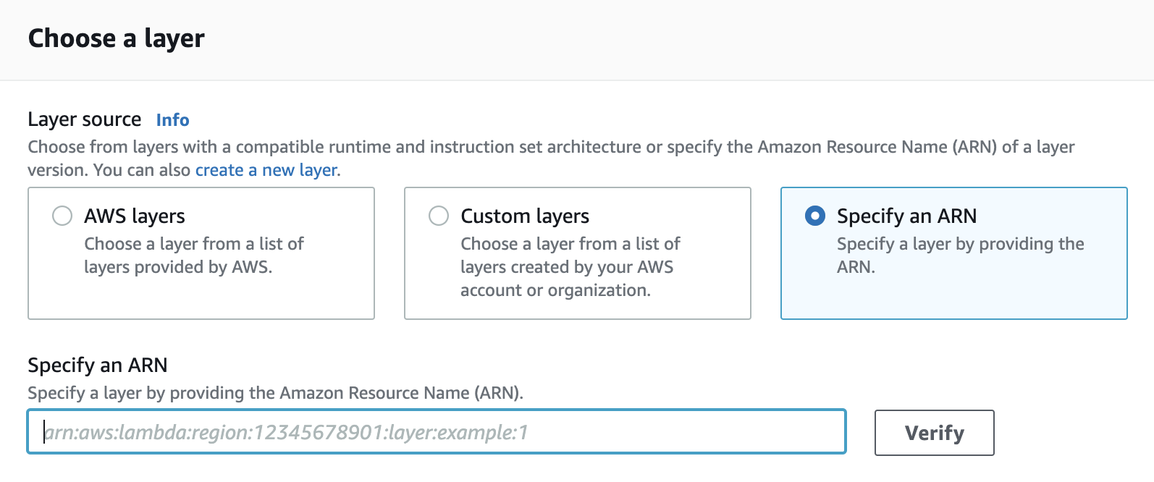The width and height of the screenshot is (1154, 482).
Task: Click the 'account or organization' description in Custom layers
Action: click(555, 290)
